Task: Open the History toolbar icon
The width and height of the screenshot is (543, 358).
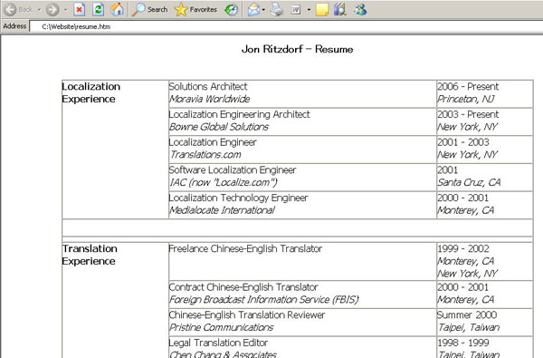Action: click(232, 9)
